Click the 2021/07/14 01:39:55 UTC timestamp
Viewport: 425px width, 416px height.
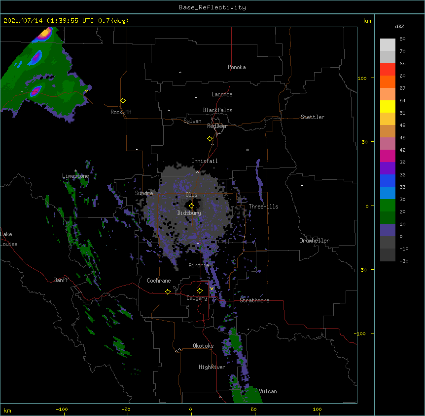tap(49, 21)
